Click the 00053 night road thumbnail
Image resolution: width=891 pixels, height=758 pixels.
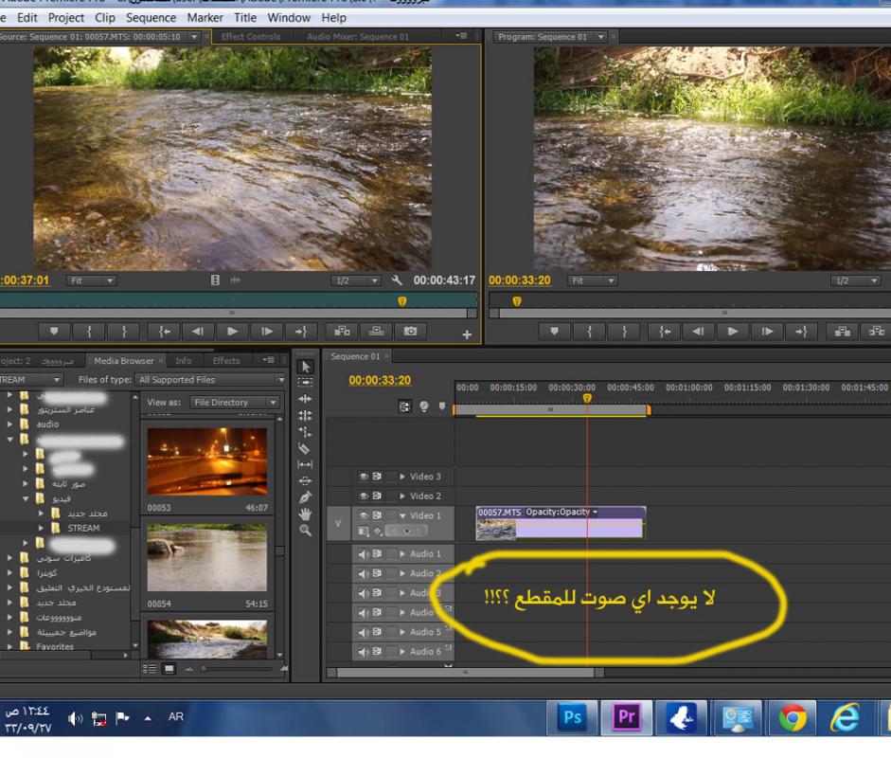206,461
